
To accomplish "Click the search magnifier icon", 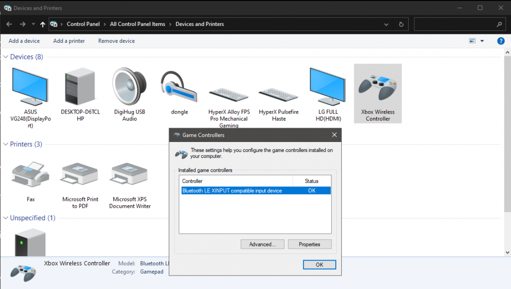I will point(499,24).
